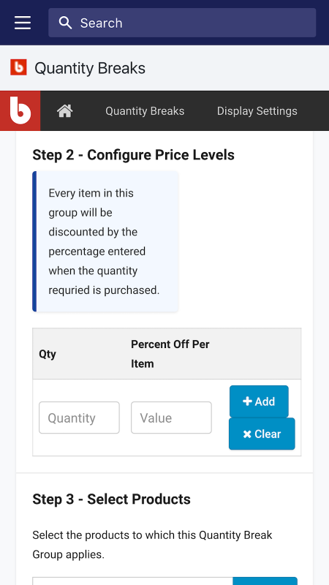Open the Quantity Breaks nav tab
This screenshot has width=329, height=585.
point(145,111)
